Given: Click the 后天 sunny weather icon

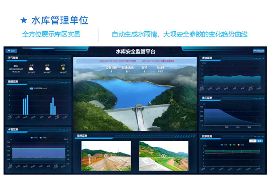Looking at the screenshot, I should [x=63, y=68].
